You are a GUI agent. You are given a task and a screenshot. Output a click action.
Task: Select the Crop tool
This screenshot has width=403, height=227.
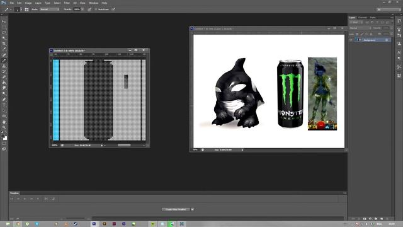[x=4, y=44]
